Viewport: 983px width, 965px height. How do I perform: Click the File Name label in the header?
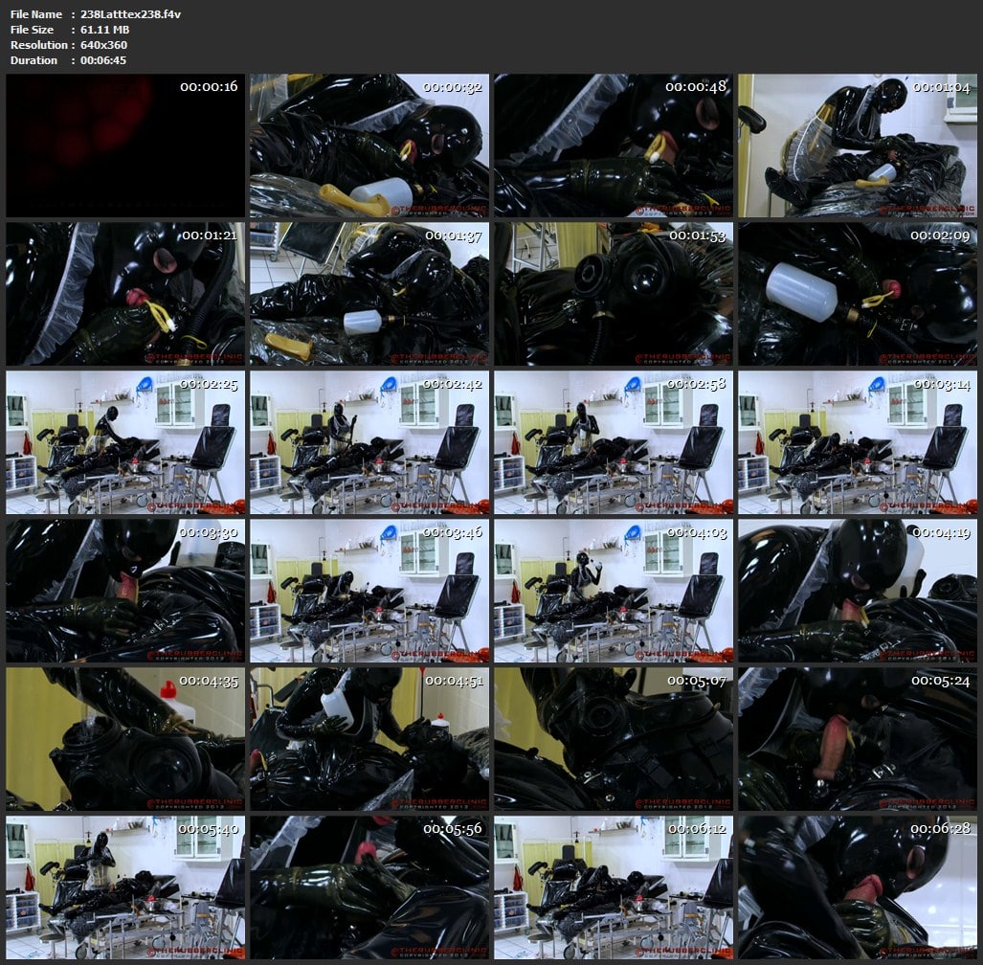pyautogui.click(x=36, y=13)
